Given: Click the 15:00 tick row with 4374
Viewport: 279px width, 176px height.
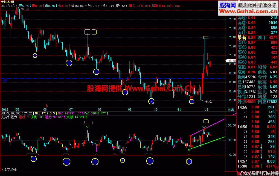Looking at the screenshot, I should pos(256,166).
